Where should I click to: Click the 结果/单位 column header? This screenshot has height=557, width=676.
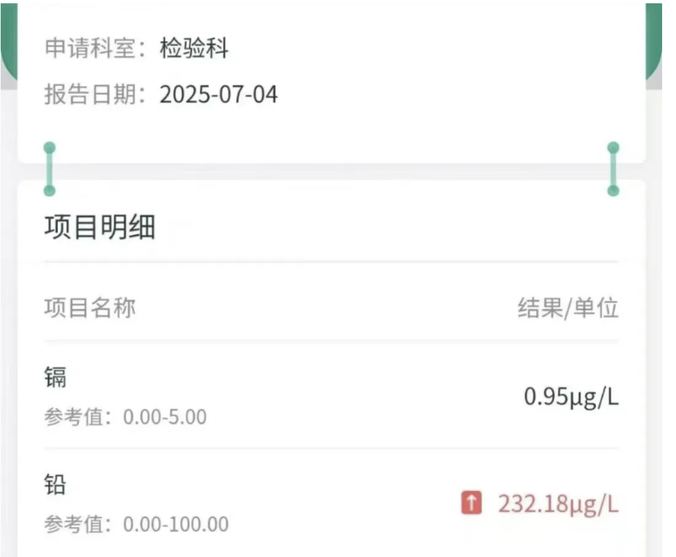pyautogui.click(x=568, y=308)
